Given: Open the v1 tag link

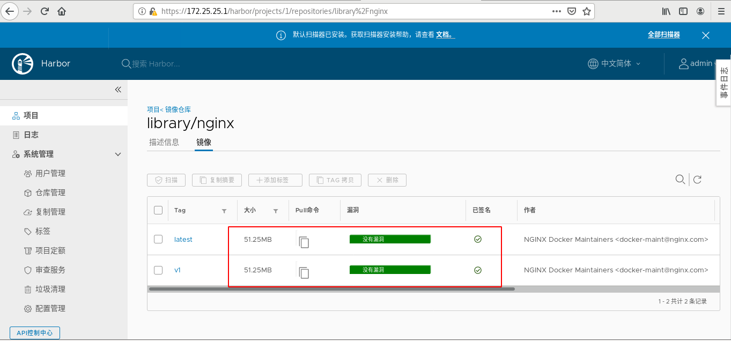Looking at the screenshot, I should pos(178,270).
